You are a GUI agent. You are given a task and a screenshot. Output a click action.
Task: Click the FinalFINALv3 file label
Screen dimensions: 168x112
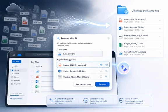(10, 19)
